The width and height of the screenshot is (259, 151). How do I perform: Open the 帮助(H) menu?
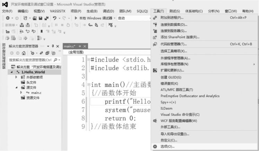(248, 11)
